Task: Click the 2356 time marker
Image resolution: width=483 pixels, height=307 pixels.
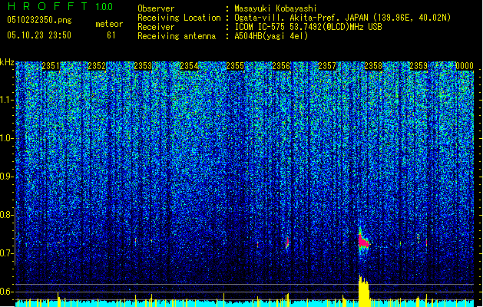Action: [x=281, y=66]
